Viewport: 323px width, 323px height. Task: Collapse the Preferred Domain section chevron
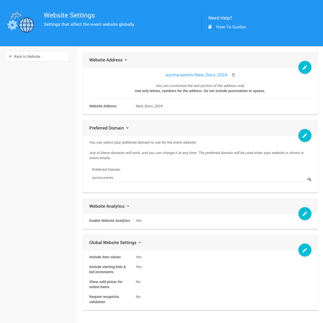click(127, 128)
